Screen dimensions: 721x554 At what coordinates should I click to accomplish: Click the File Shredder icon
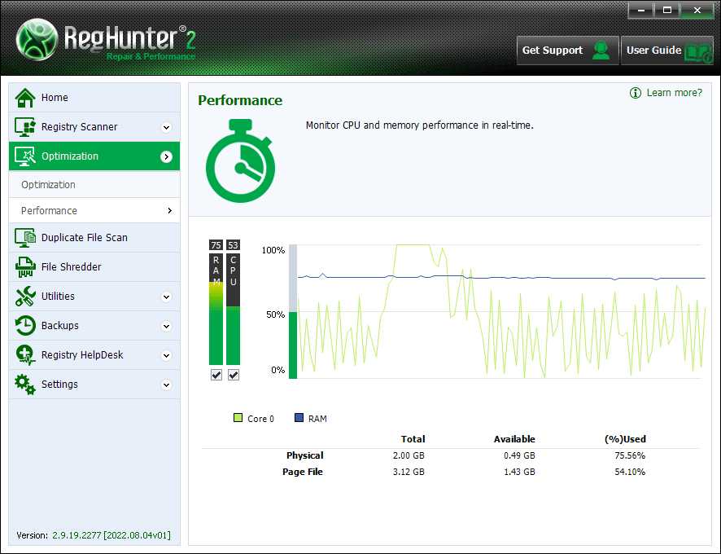[25, 267]
